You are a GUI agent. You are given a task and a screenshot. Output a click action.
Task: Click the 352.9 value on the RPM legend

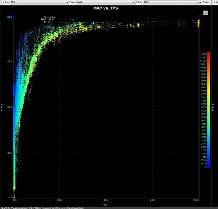(x=204, y=164)
